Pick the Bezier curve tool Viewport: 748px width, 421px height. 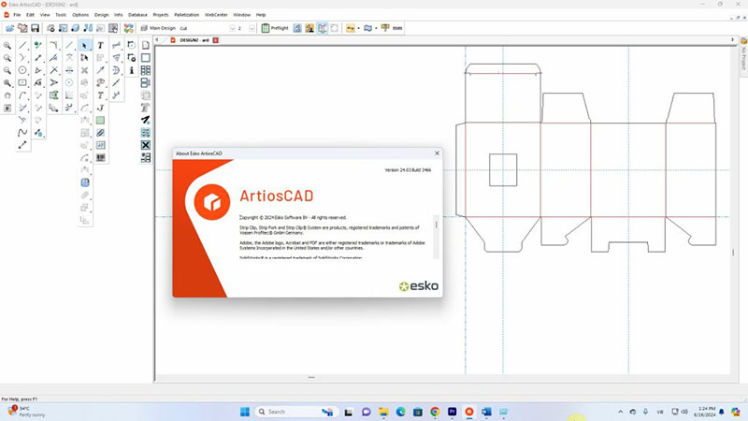click(22, 132)
